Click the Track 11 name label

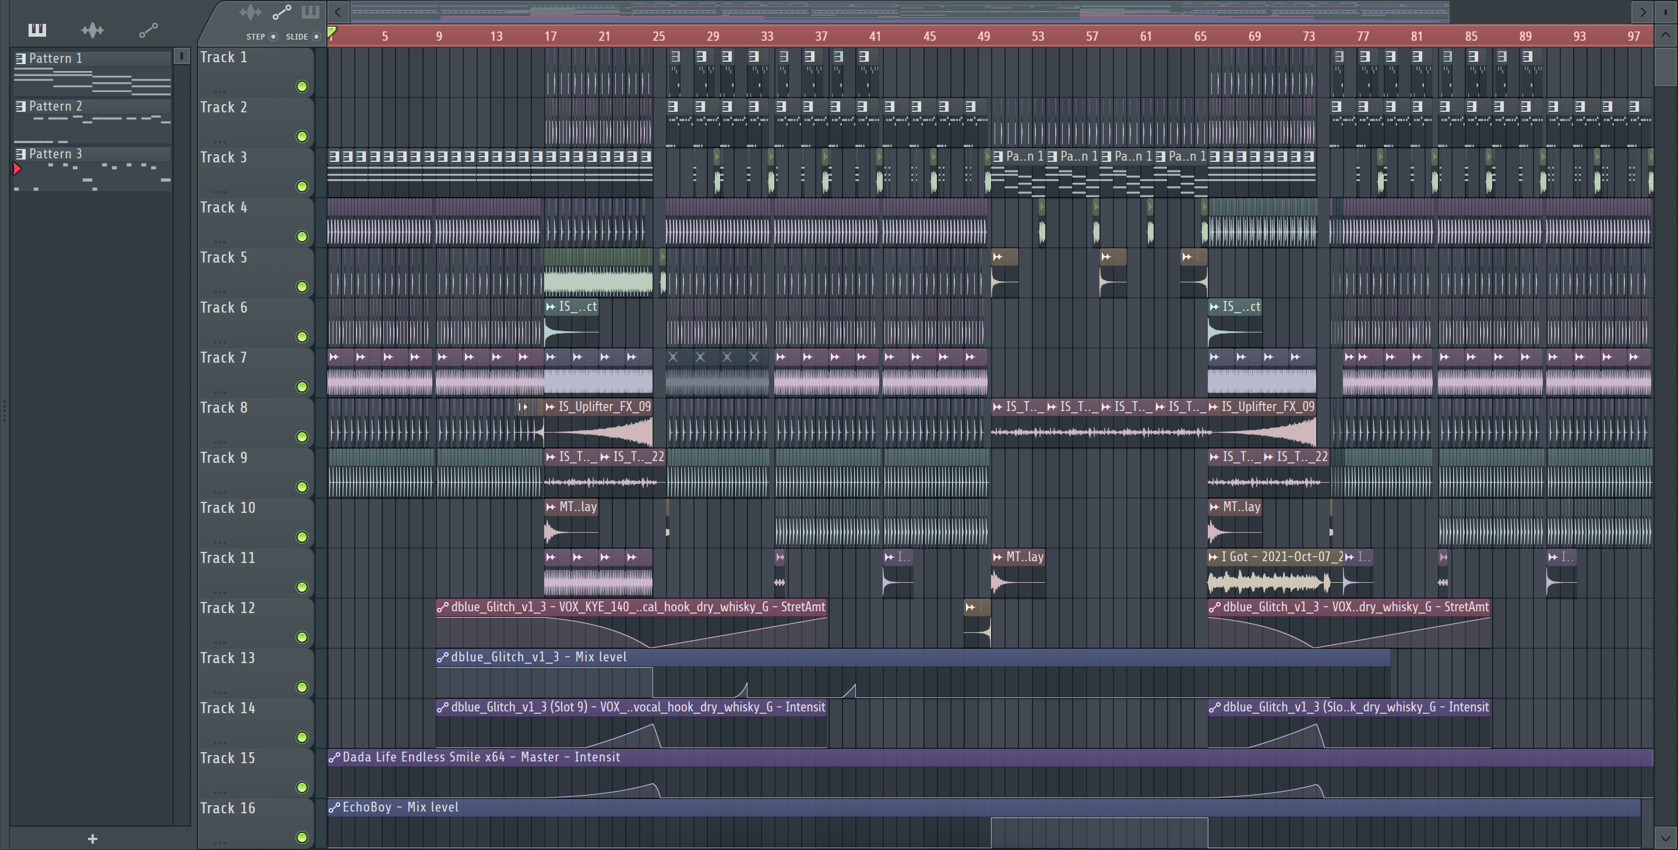(x=227, y=558)
